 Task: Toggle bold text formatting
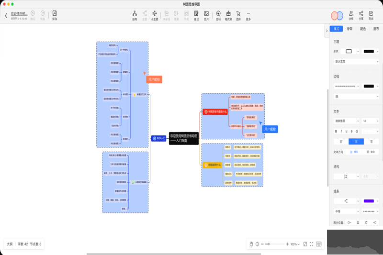click(x=336, y=131)
